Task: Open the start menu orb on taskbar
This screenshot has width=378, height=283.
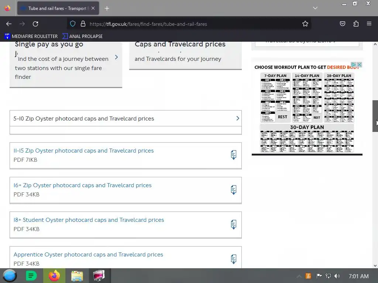Action: point(10,276)
